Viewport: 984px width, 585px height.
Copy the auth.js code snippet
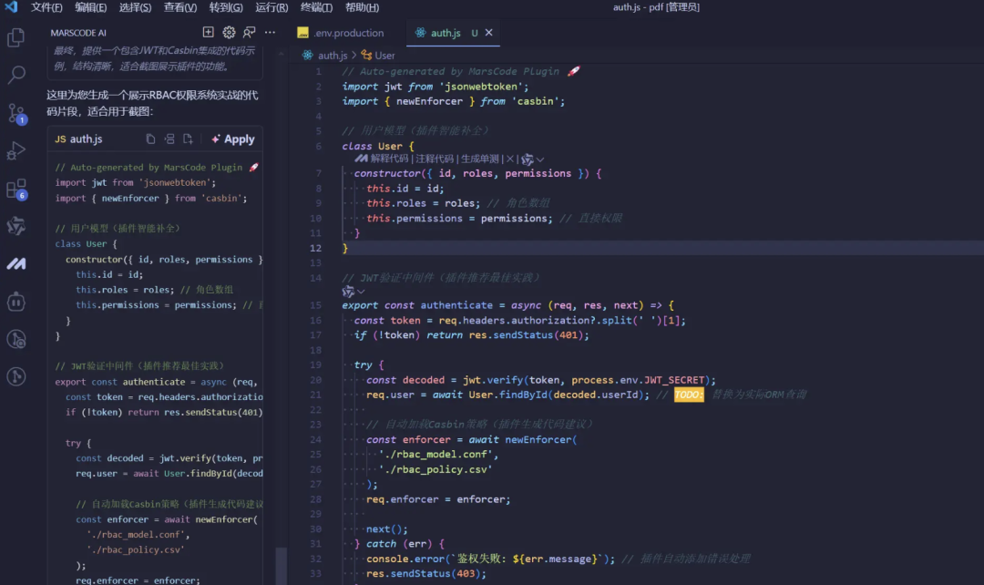click(x=151, y=139)
